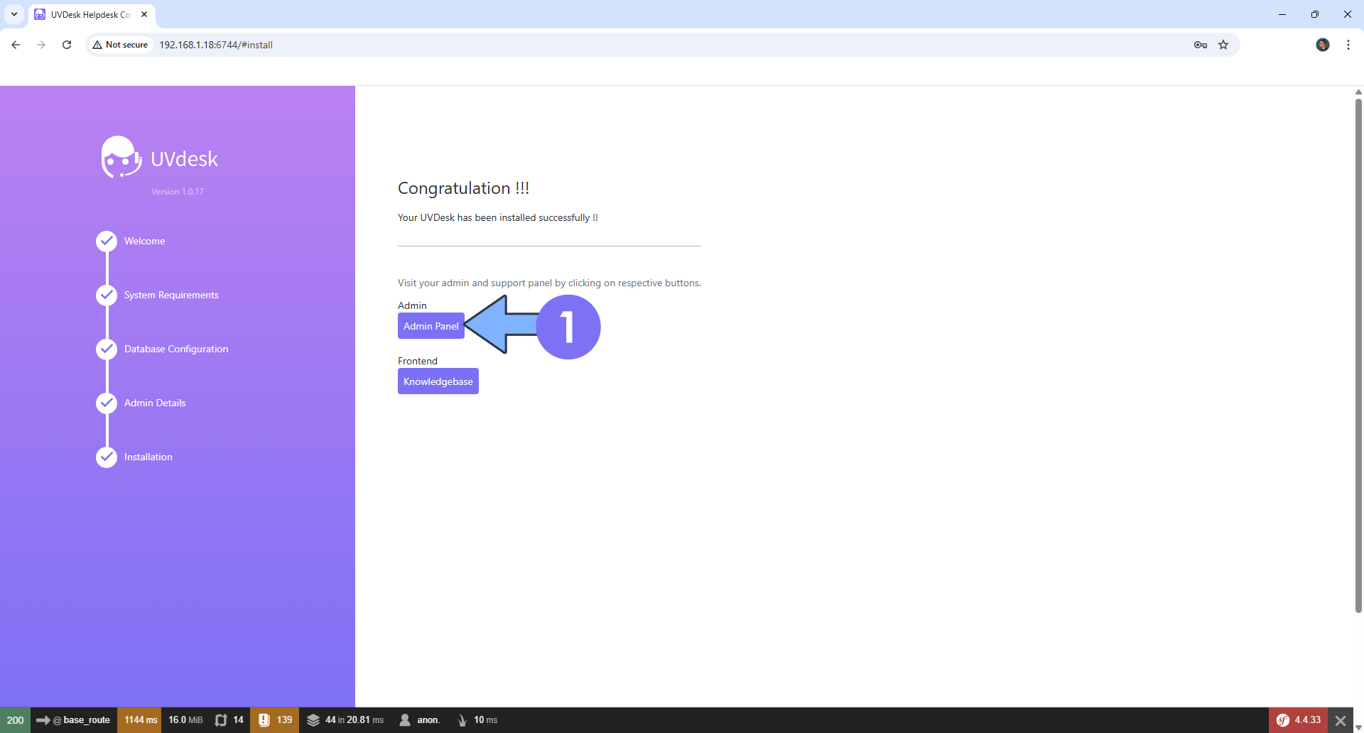Click the System Requirements step label
This screenshot has width=1364, height=733.
(171, 295)
